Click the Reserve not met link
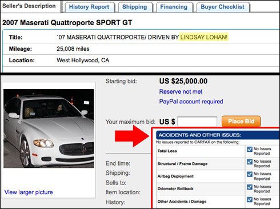 click(x=181, y=91)
